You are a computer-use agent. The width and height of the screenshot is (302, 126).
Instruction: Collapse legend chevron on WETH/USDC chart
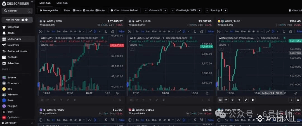(x=132, y=49)
